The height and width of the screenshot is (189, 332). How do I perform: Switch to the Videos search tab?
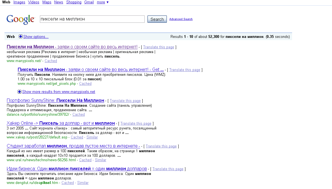tap(33, 2)
